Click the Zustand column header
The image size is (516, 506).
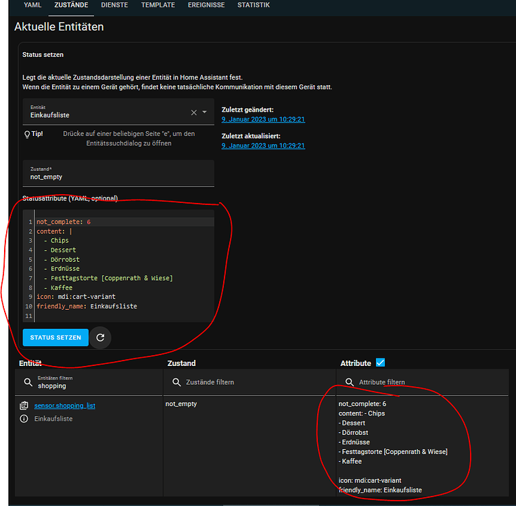pos(181,363)
